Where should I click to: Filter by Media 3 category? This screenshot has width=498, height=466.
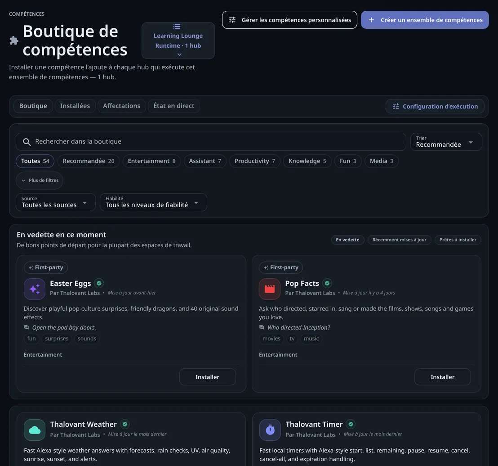coord(382,161)
